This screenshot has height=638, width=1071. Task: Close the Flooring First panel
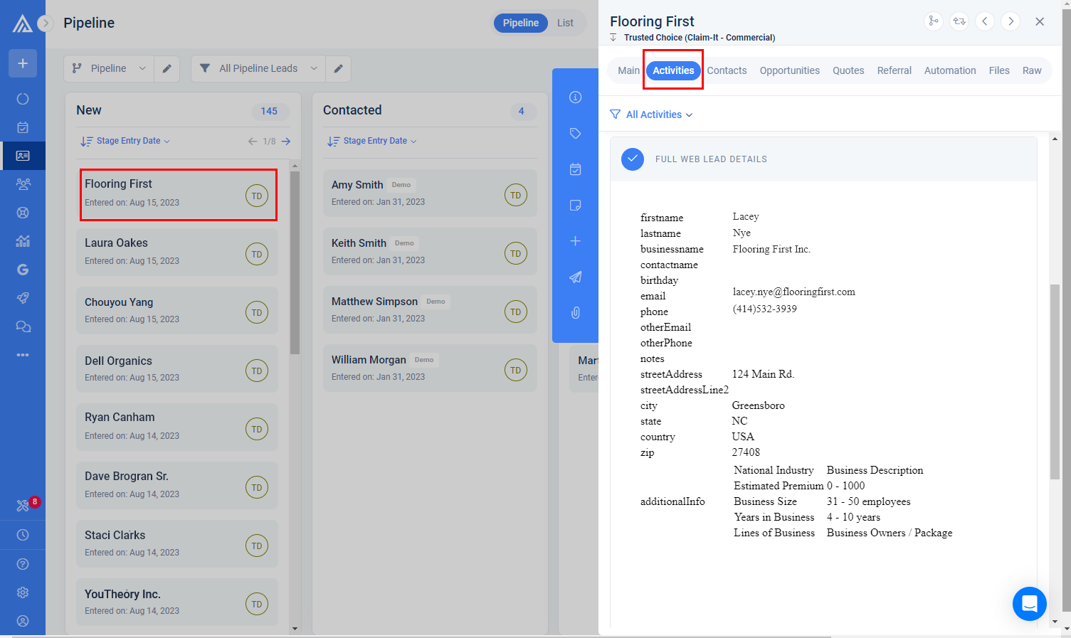point(1040,21)
